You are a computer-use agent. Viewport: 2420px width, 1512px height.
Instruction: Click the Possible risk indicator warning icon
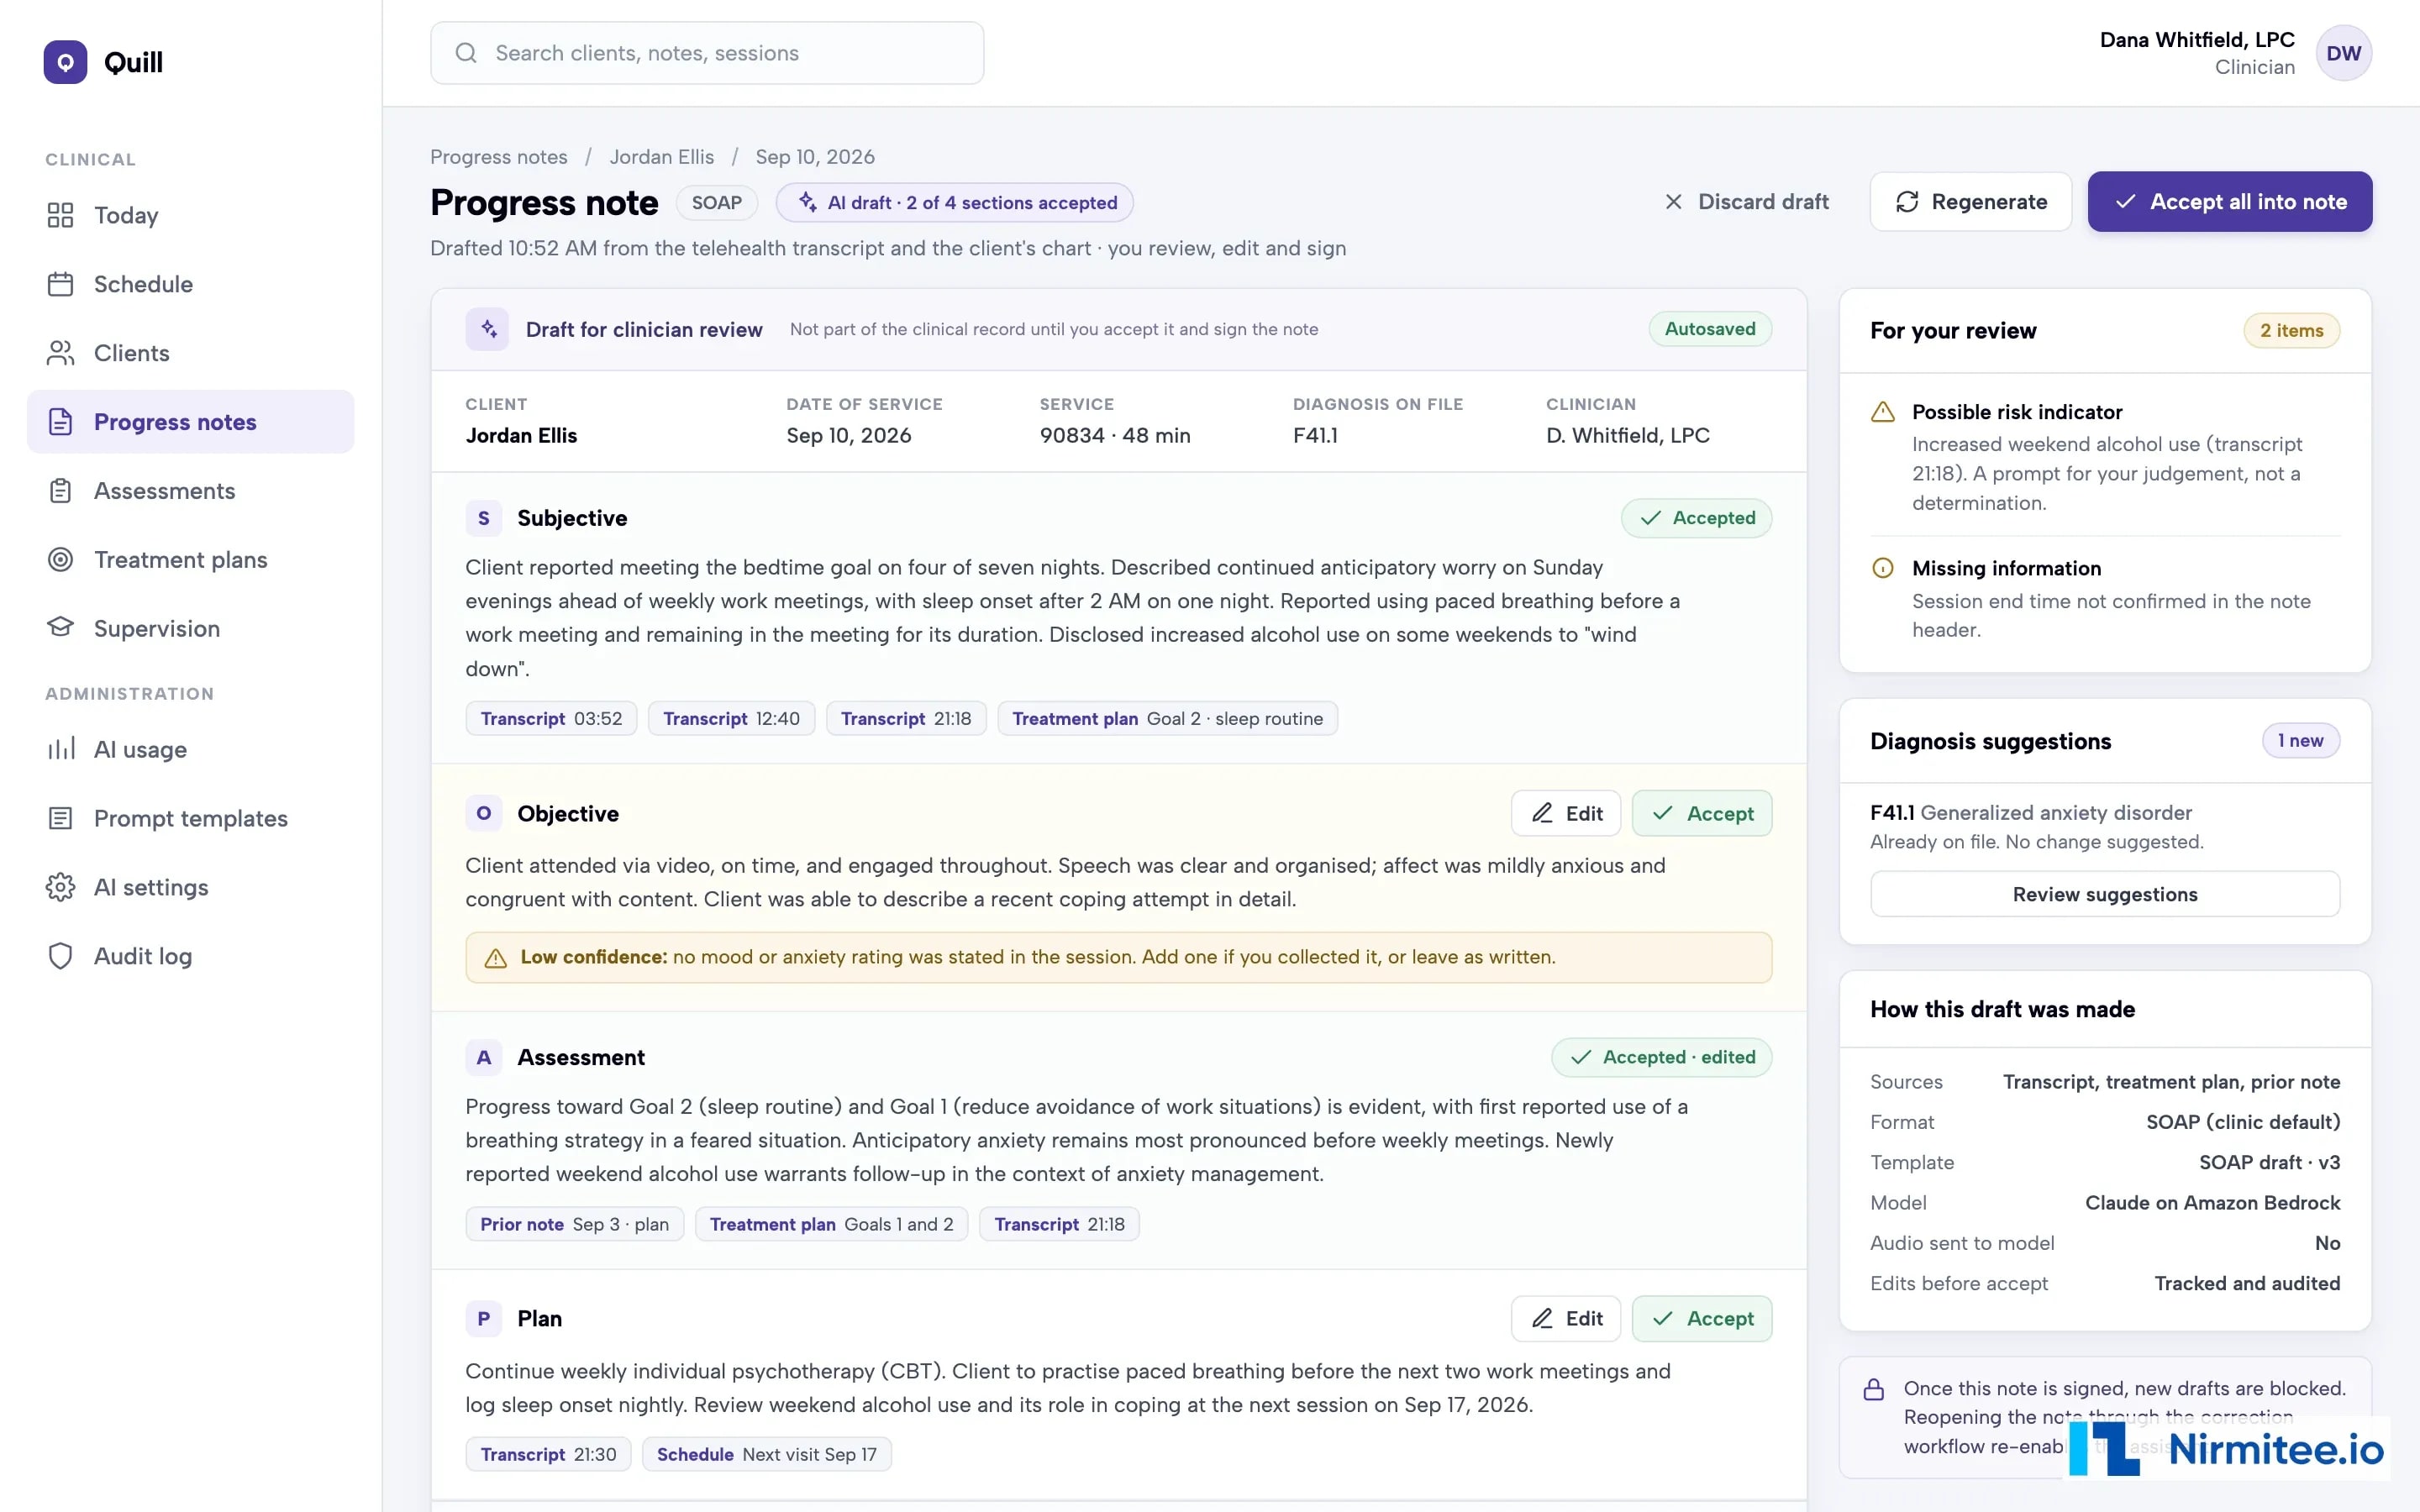1883,412
